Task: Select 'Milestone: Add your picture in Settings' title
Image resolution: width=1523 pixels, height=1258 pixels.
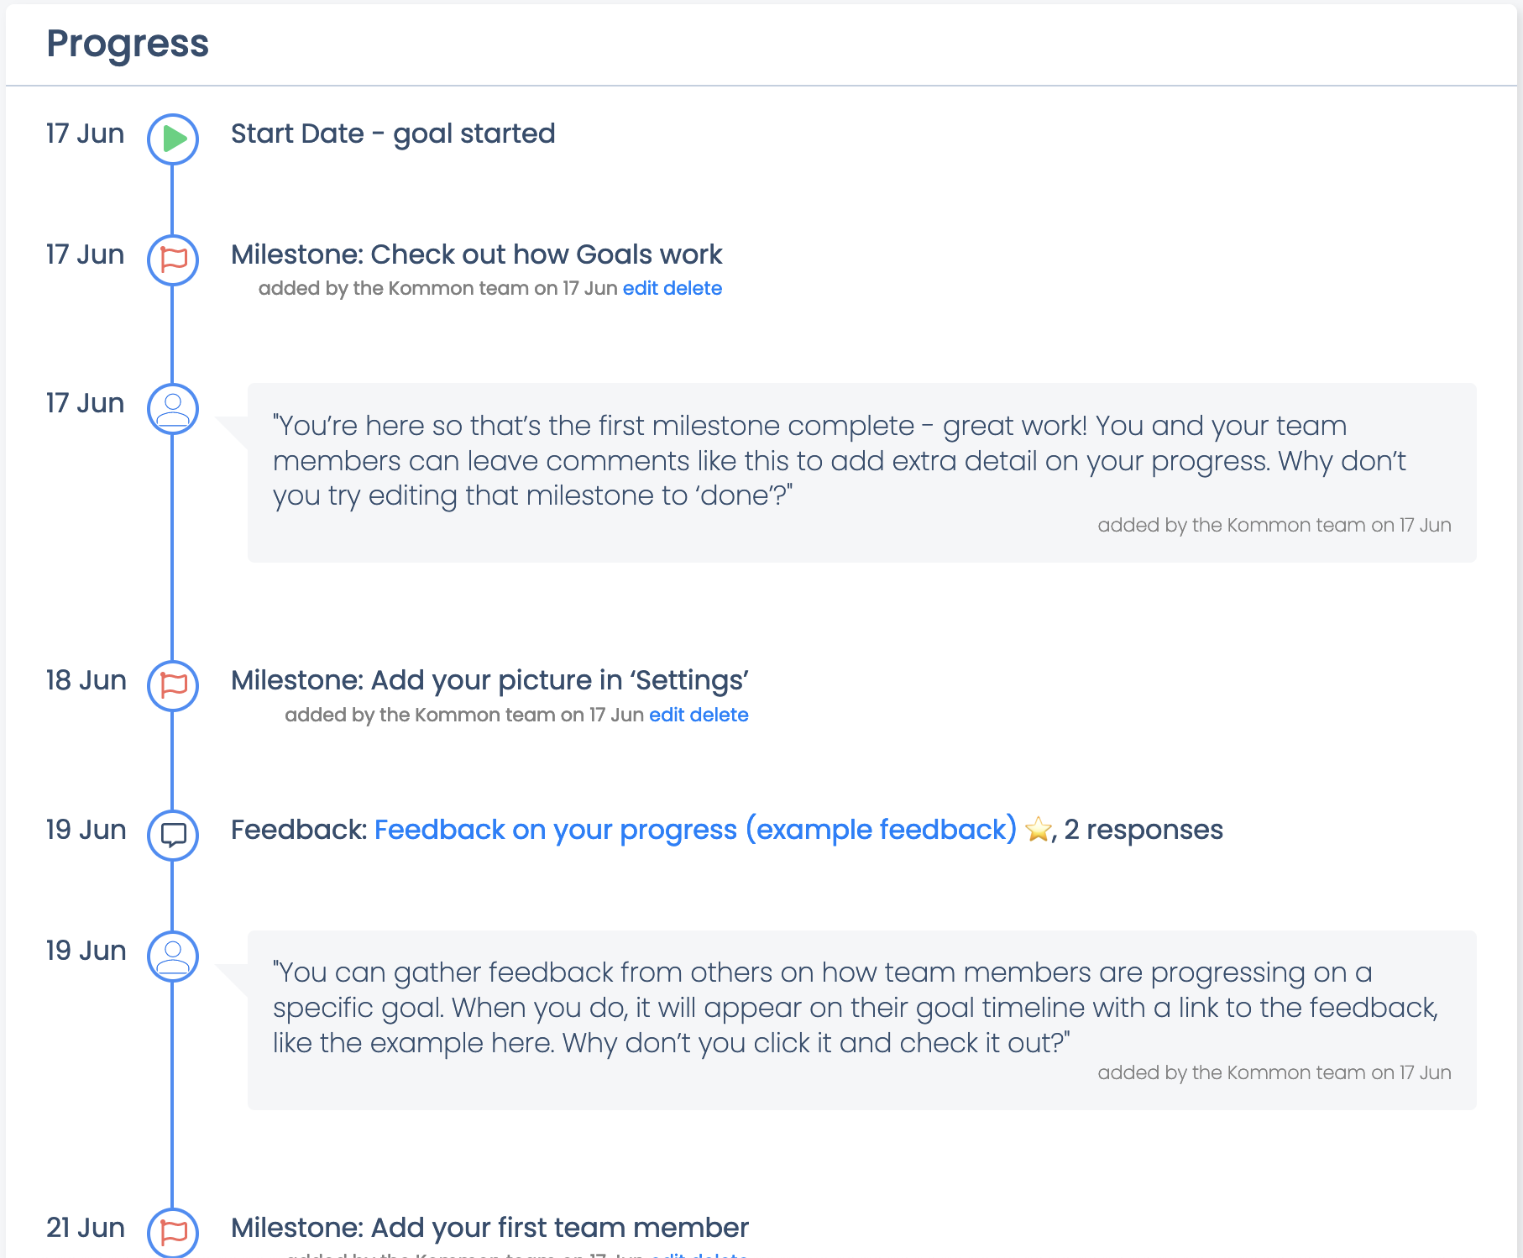Action: point(489,680)
